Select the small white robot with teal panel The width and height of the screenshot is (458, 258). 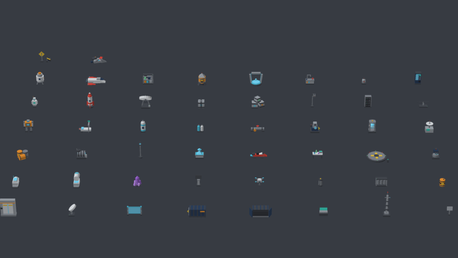[35, 101]
